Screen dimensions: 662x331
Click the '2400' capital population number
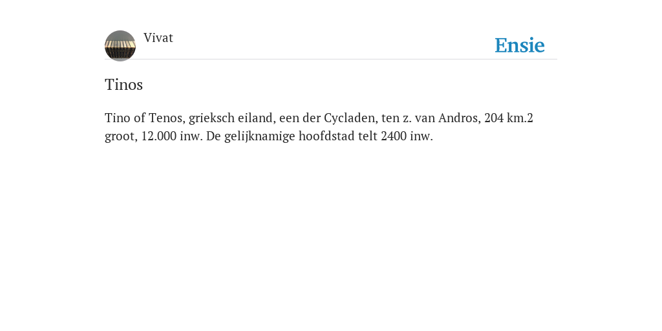point(394,136)
